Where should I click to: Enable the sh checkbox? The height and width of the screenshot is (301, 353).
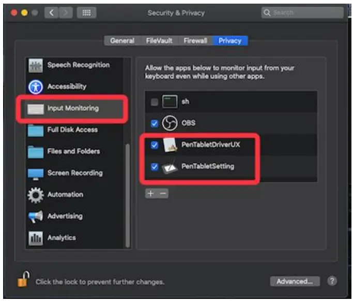pyautogui.click(x=155, y=102)
